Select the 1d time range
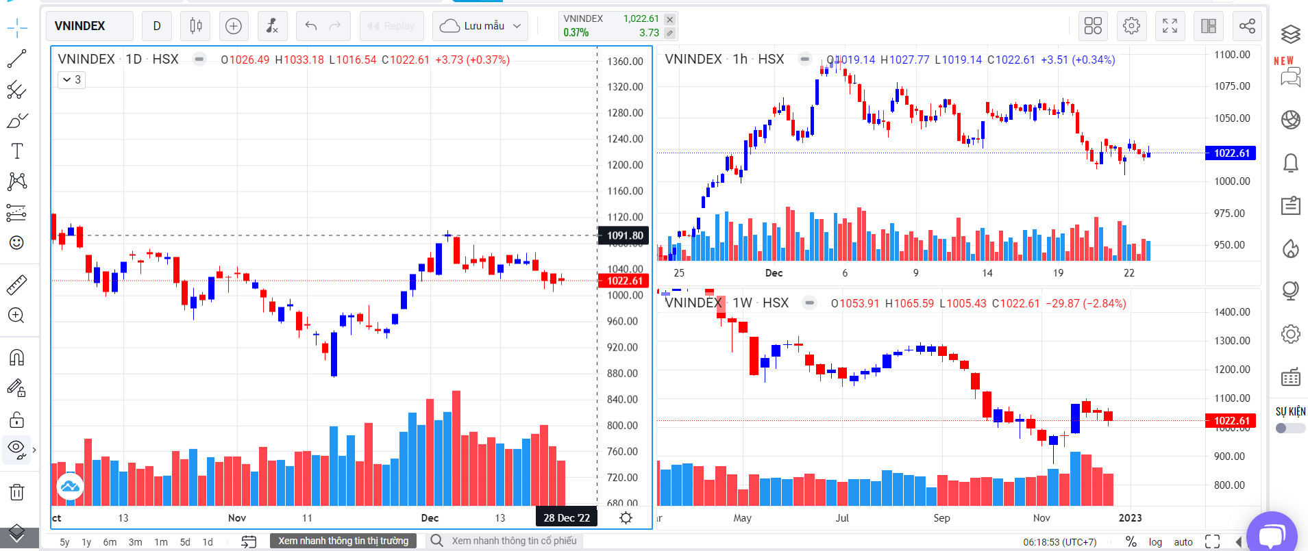Image resolution: width=1308 pixels, height=551 pixels. click(x=208, y=542)
